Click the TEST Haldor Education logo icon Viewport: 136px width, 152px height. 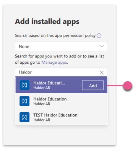[25, 117]
